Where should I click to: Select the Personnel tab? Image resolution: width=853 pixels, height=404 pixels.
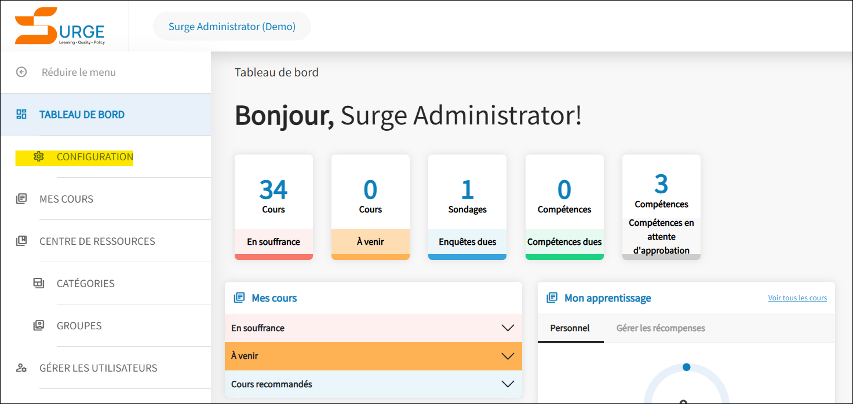[x=570, y=328]
